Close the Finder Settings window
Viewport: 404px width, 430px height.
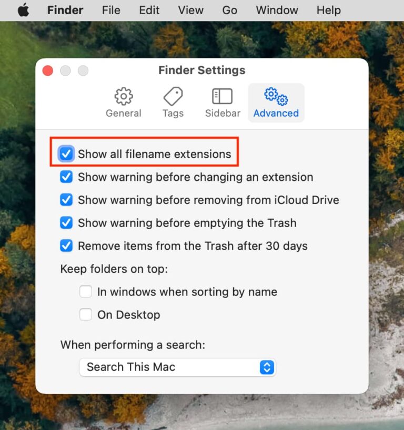[48, 70]
